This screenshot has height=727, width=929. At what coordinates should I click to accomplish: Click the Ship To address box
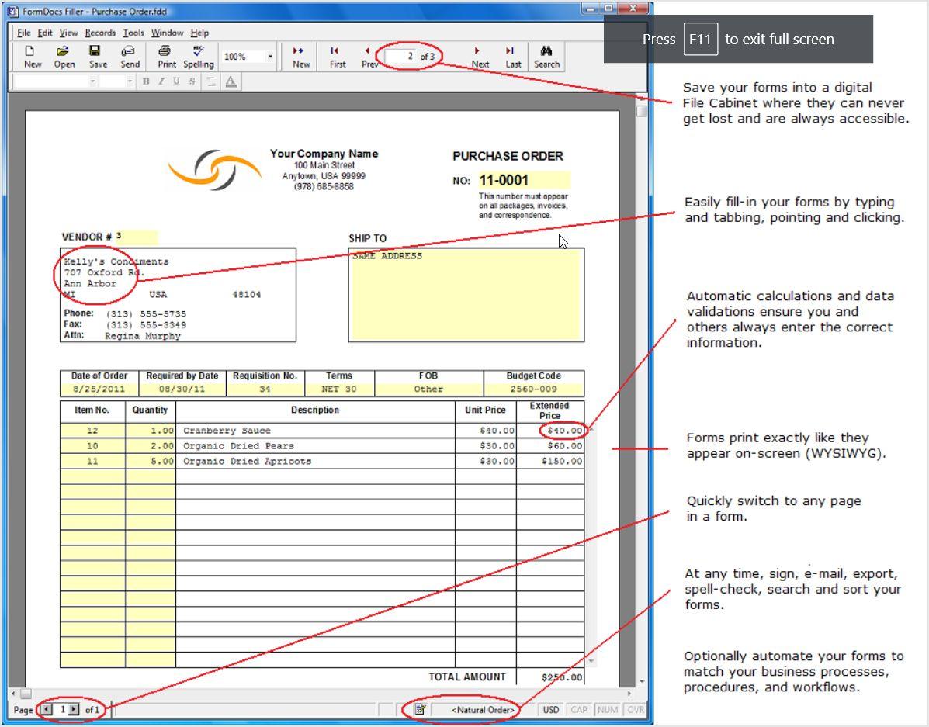coord(466,295)
